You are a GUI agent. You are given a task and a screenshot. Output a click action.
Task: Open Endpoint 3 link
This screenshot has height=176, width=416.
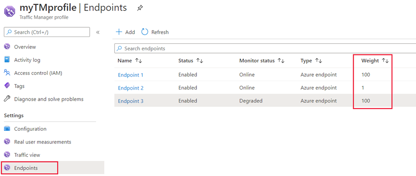point(130,101)
